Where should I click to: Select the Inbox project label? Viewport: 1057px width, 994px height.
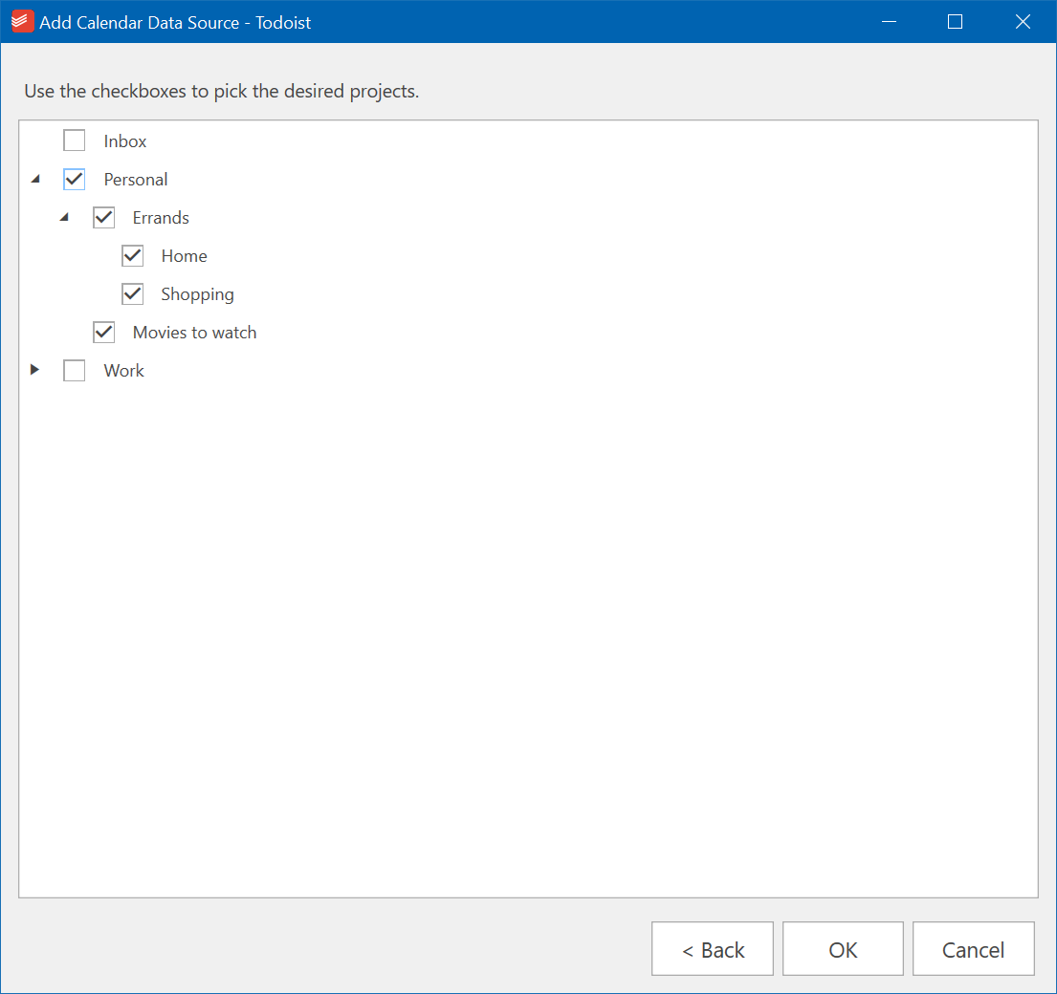tap(125, 141)
